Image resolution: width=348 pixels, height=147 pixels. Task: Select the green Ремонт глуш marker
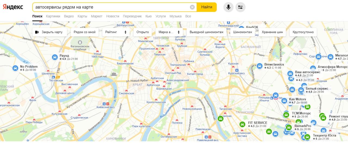pos(323,118)
